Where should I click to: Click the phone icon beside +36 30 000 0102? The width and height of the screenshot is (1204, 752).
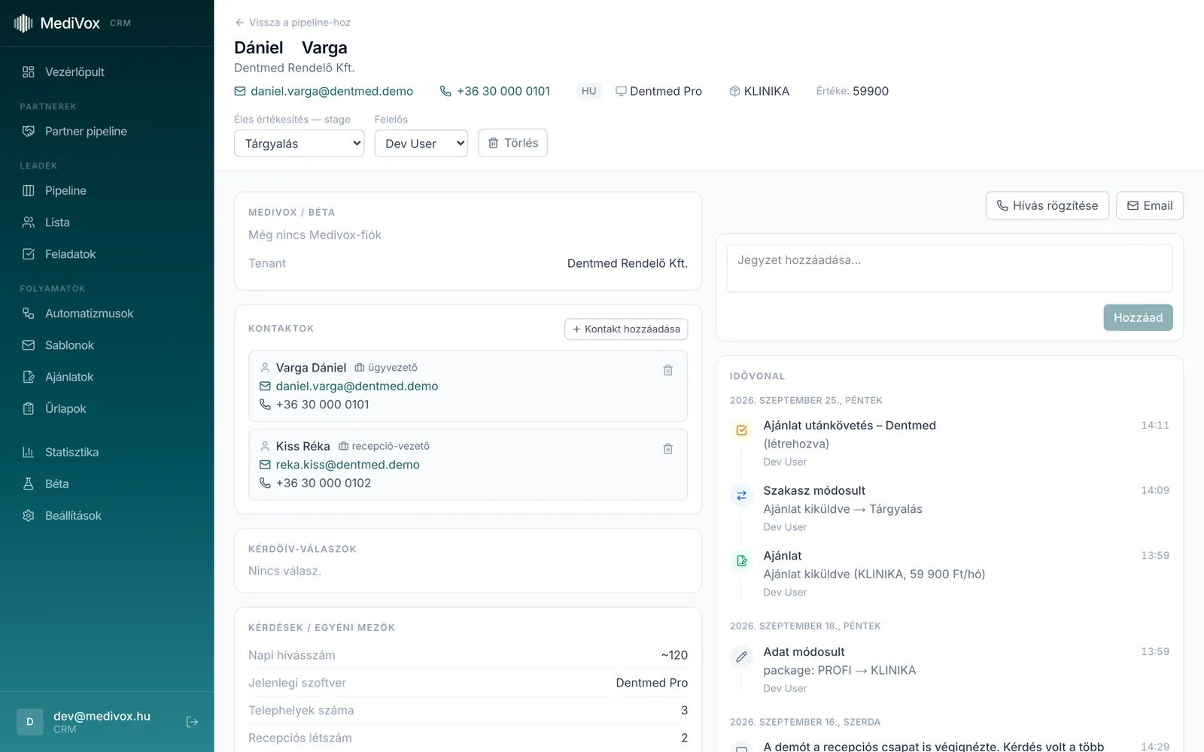pos(265,483)
